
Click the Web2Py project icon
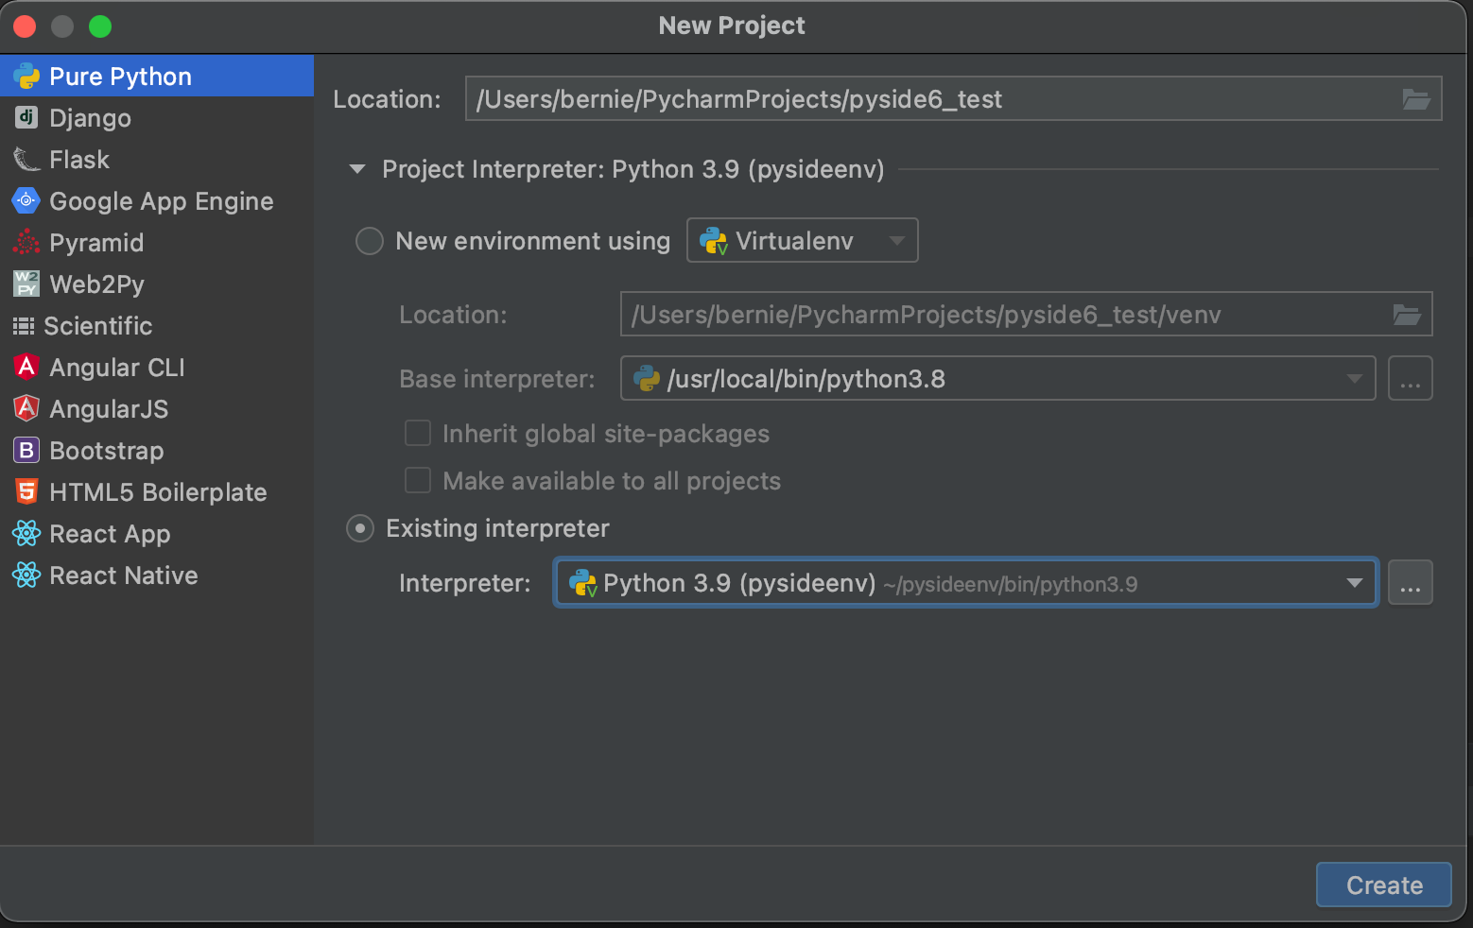26,284
